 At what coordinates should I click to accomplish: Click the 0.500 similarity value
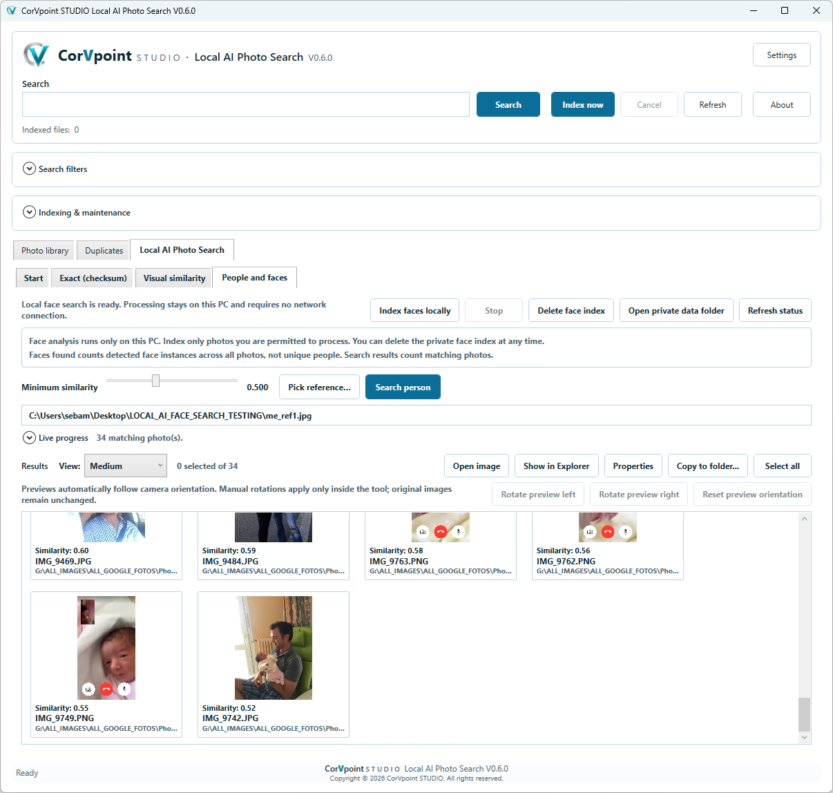[x=258, y=388]
